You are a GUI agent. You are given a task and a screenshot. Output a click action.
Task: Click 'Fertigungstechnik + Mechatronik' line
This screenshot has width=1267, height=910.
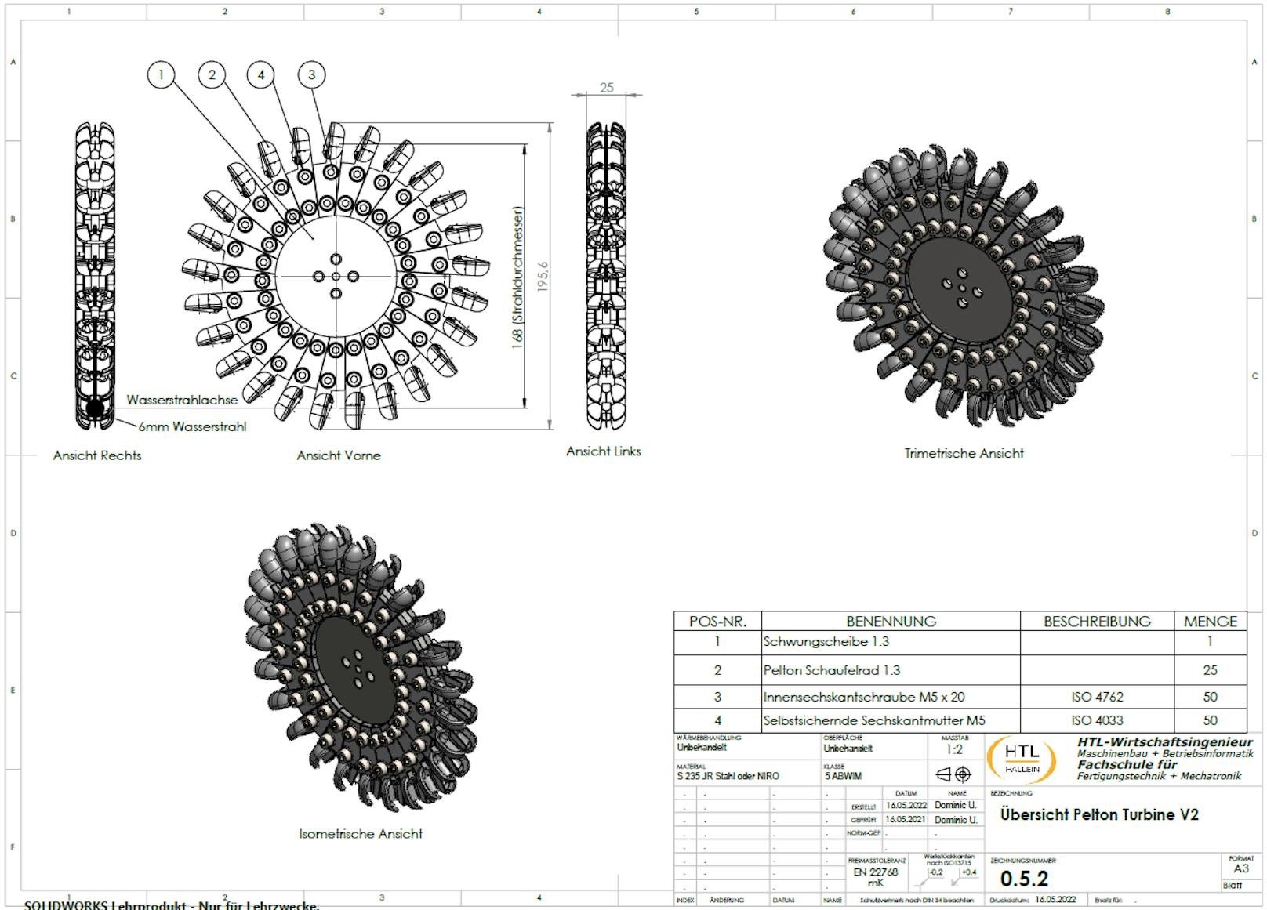pyautogui.click(x=1159, y=776)
